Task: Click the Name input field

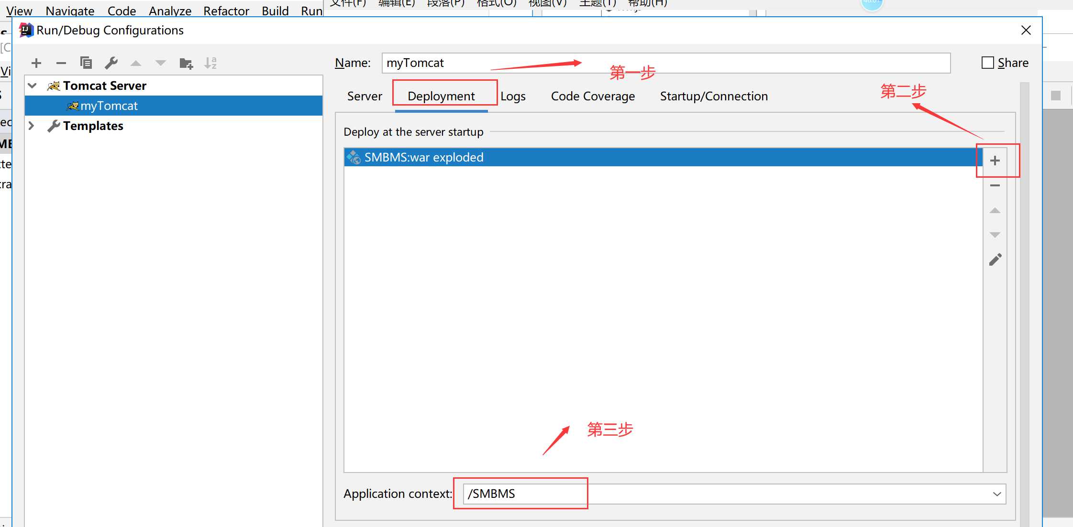Action: tap(666, 63)
